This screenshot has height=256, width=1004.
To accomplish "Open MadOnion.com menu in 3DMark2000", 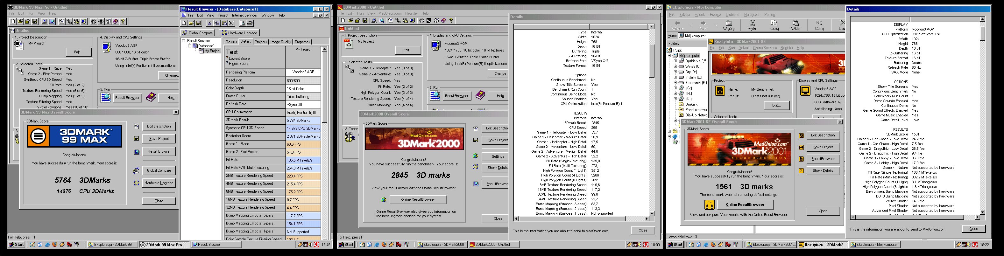I will (390, 13).
